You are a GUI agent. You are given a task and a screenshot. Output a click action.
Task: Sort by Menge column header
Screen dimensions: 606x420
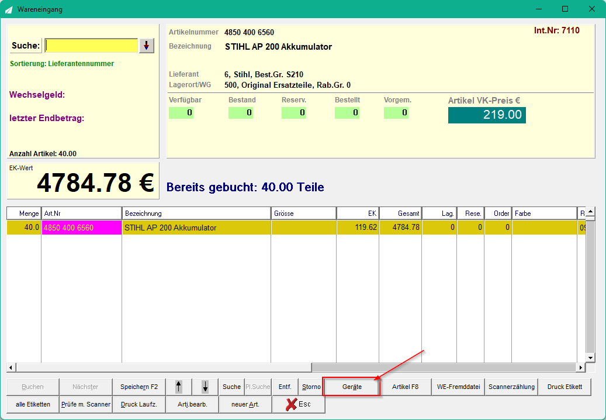(x=24, y=214)
